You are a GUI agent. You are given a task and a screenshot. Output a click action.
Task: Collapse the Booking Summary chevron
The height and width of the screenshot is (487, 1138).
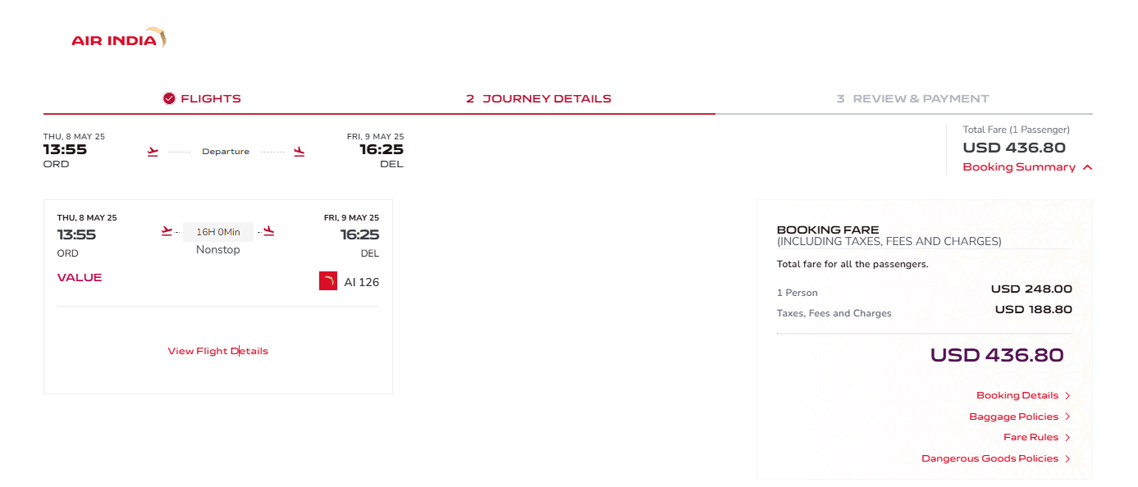pos(1087,167)
